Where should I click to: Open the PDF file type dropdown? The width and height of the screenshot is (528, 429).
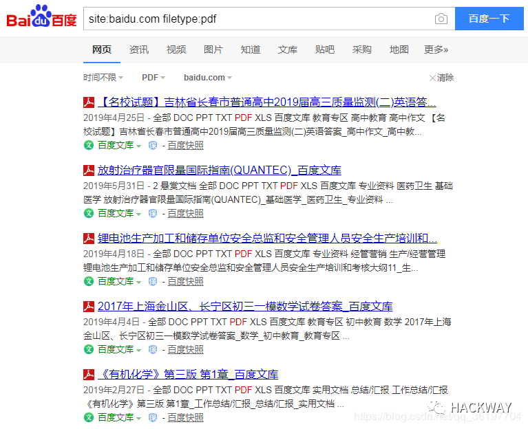click(154, 78)
